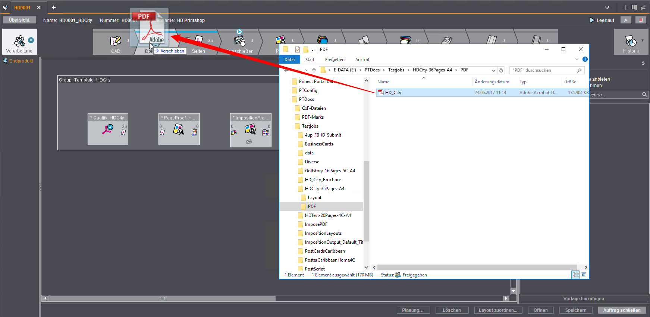650x317 pixels.
Task: Click the Vorlage hinzufügen button
Action: 584,299
